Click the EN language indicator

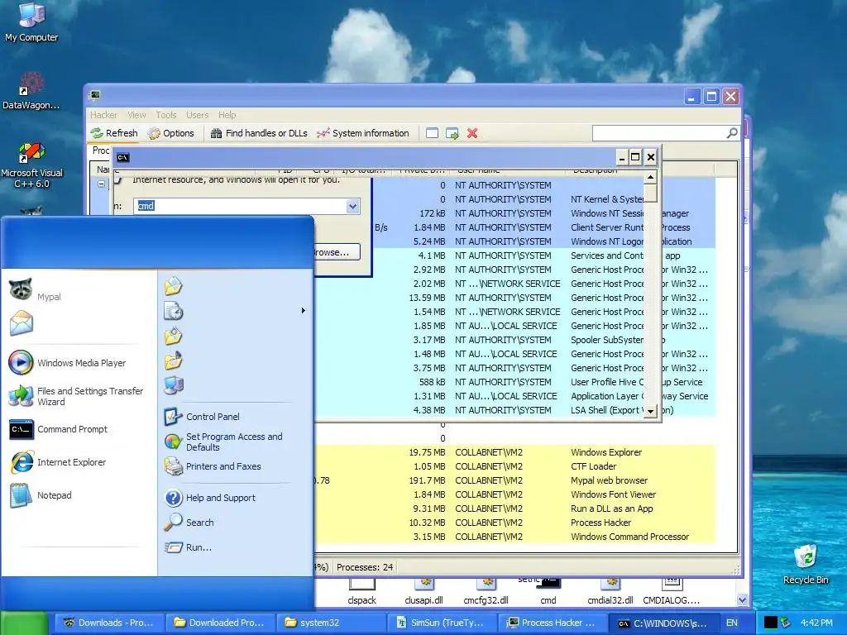tap(732, 623)
